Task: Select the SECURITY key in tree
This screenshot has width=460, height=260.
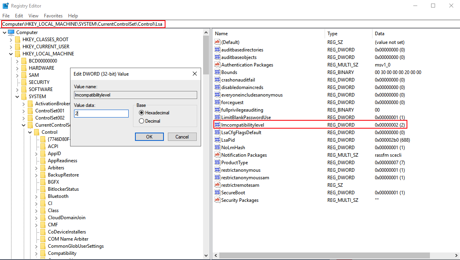Action: (39, 82)
